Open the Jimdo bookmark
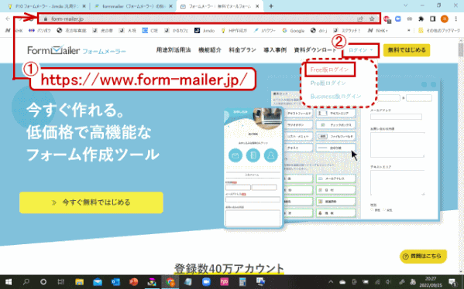The image size is (464, 289). [205, 30]
